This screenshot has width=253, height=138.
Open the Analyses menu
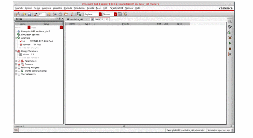point(46,8)
